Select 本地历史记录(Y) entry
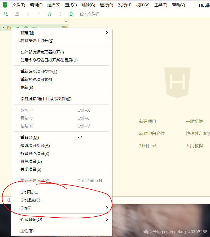This screenshot has height=237, width=210. pos(61,181)
